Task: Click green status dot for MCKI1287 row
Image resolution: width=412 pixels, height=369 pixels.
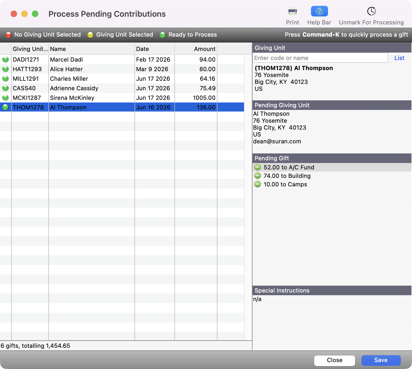Action: point(5,98)
